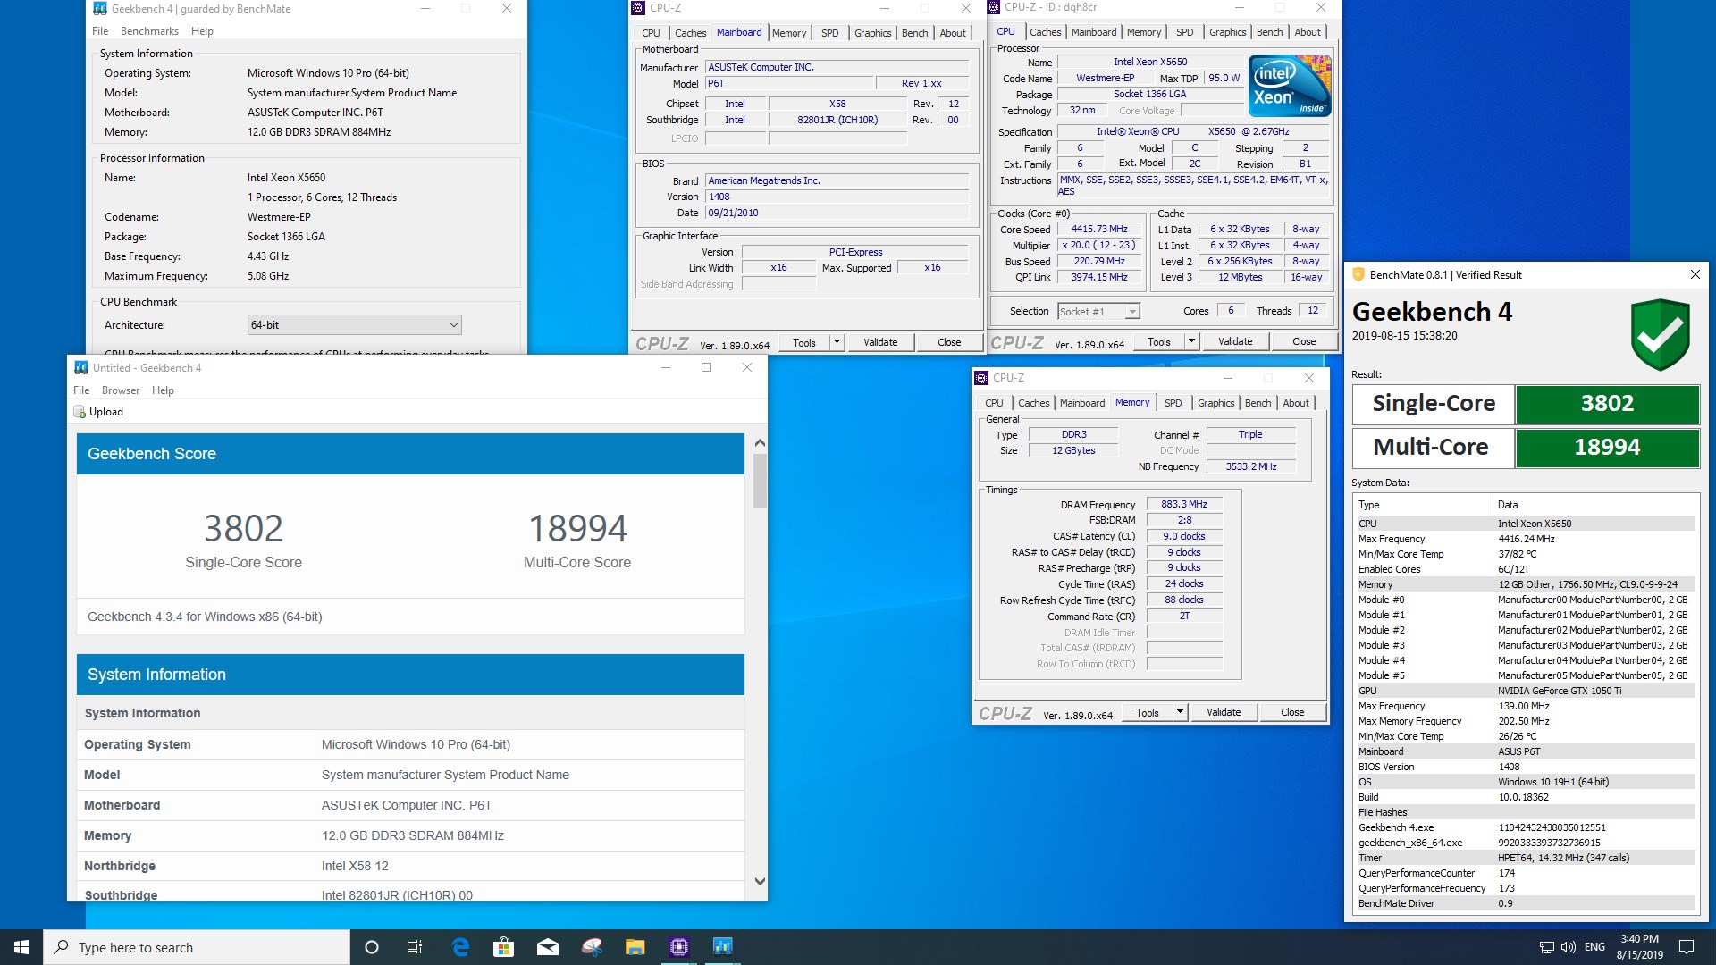Click the Core Speed 4415.73 MHz value
Viewport: 1716px width, 965px height.
(x=1099, y=230)
